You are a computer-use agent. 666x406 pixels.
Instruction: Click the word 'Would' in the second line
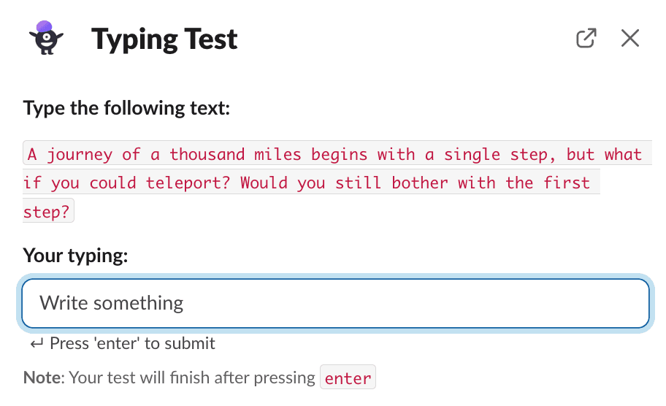pos(264,183)
